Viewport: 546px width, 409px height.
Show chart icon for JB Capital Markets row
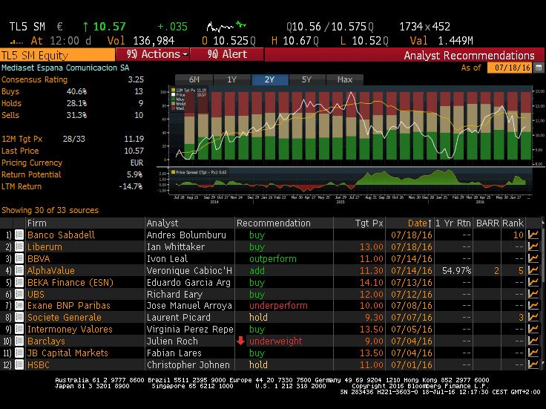pyautogui.click(x=533, y=353)
